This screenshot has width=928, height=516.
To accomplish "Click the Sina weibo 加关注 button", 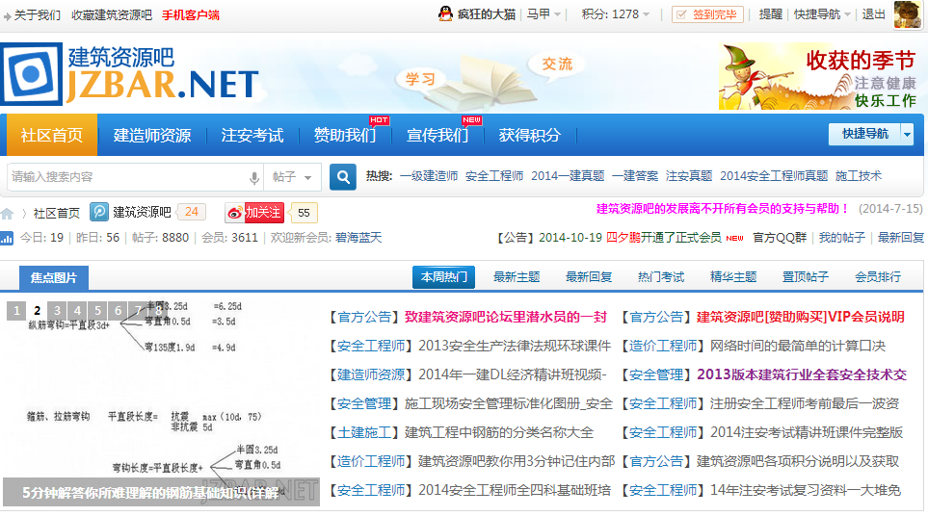I will pyautogui.click(x=255, y=213).
